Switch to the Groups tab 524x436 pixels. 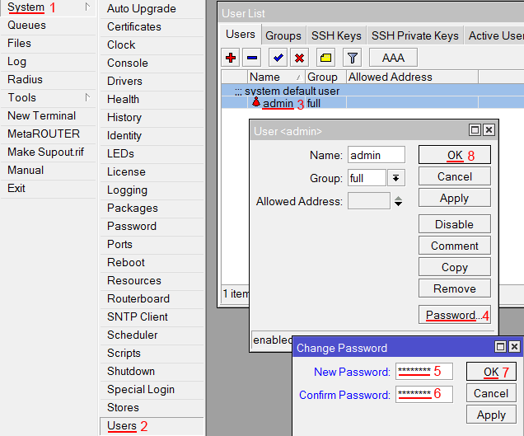pos(283,35)
